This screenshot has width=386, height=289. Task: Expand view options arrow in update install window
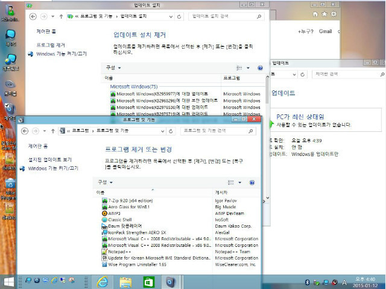248,68
